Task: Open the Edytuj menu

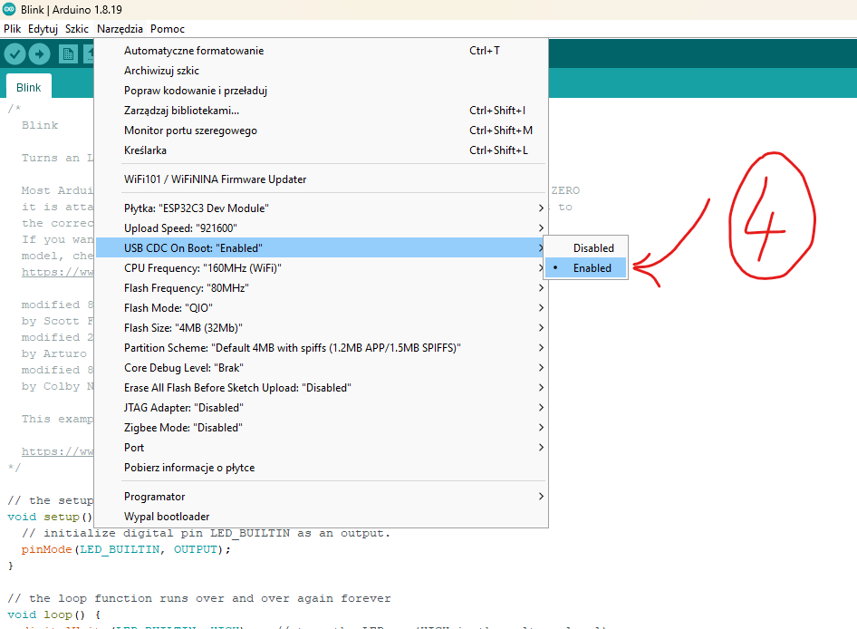Action: tap(43, 29)
